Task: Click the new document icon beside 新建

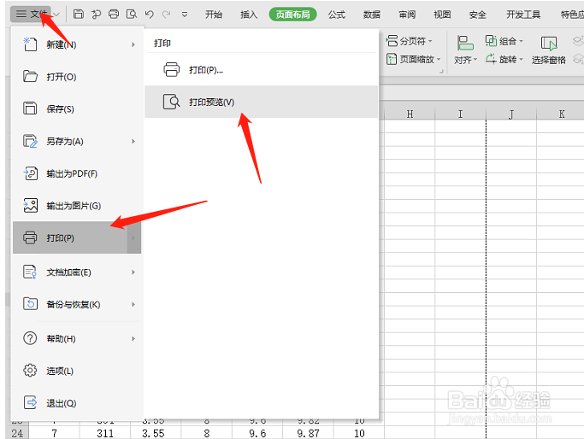Action: click(30, 44)
